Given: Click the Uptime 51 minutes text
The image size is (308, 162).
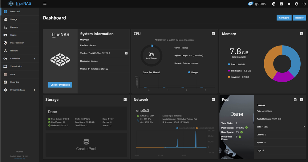Looking at the screenshot, I should pos(94,69).
